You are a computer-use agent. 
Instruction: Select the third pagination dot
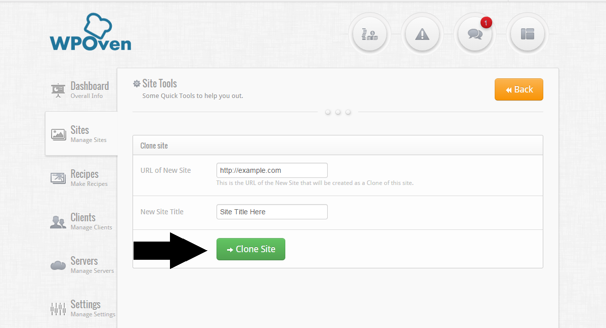pyautogui.click(x=348, y=112)
